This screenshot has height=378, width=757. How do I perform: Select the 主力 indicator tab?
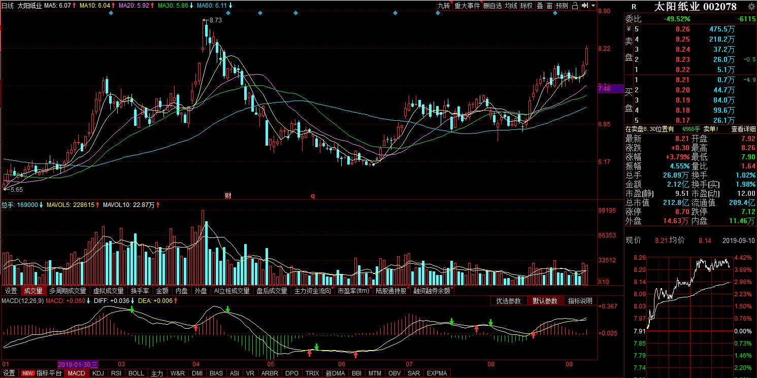pyautogui.click(x=157, y=373)
